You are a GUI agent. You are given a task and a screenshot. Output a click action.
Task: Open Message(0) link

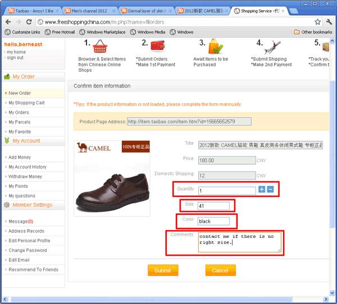click(x=21, y=222)
